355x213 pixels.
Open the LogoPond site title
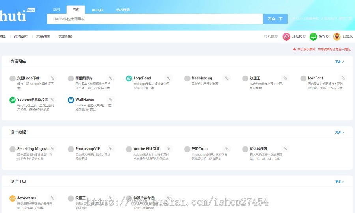(x=142, y=78)
